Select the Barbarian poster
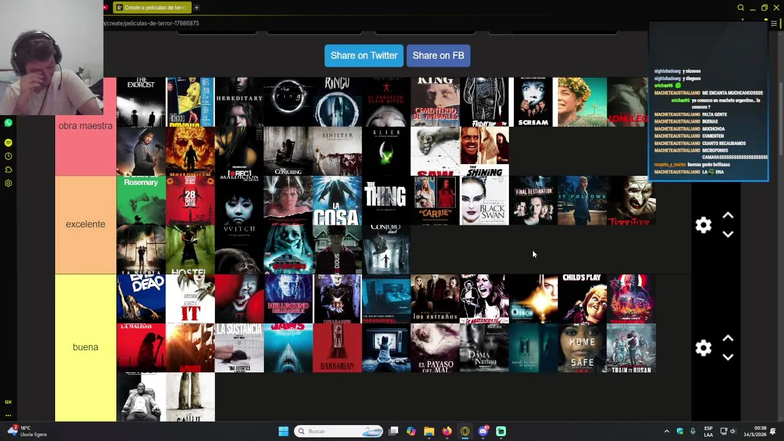 (337, 348)
